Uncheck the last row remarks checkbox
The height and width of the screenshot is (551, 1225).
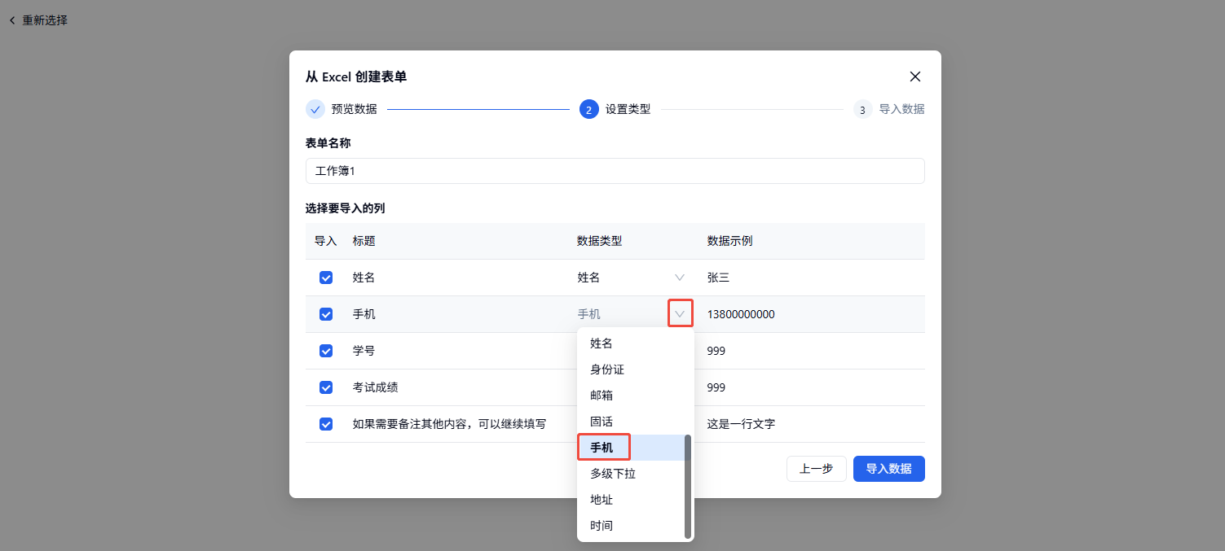pos(326,424)
